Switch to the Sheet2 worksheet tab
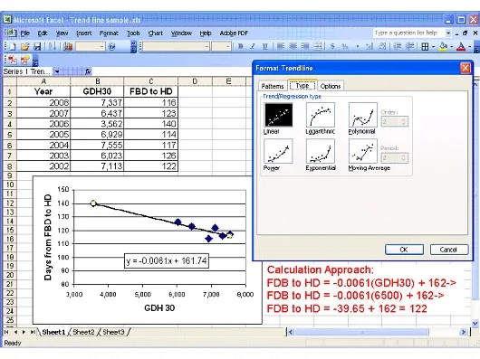 (x=83, y=332)
